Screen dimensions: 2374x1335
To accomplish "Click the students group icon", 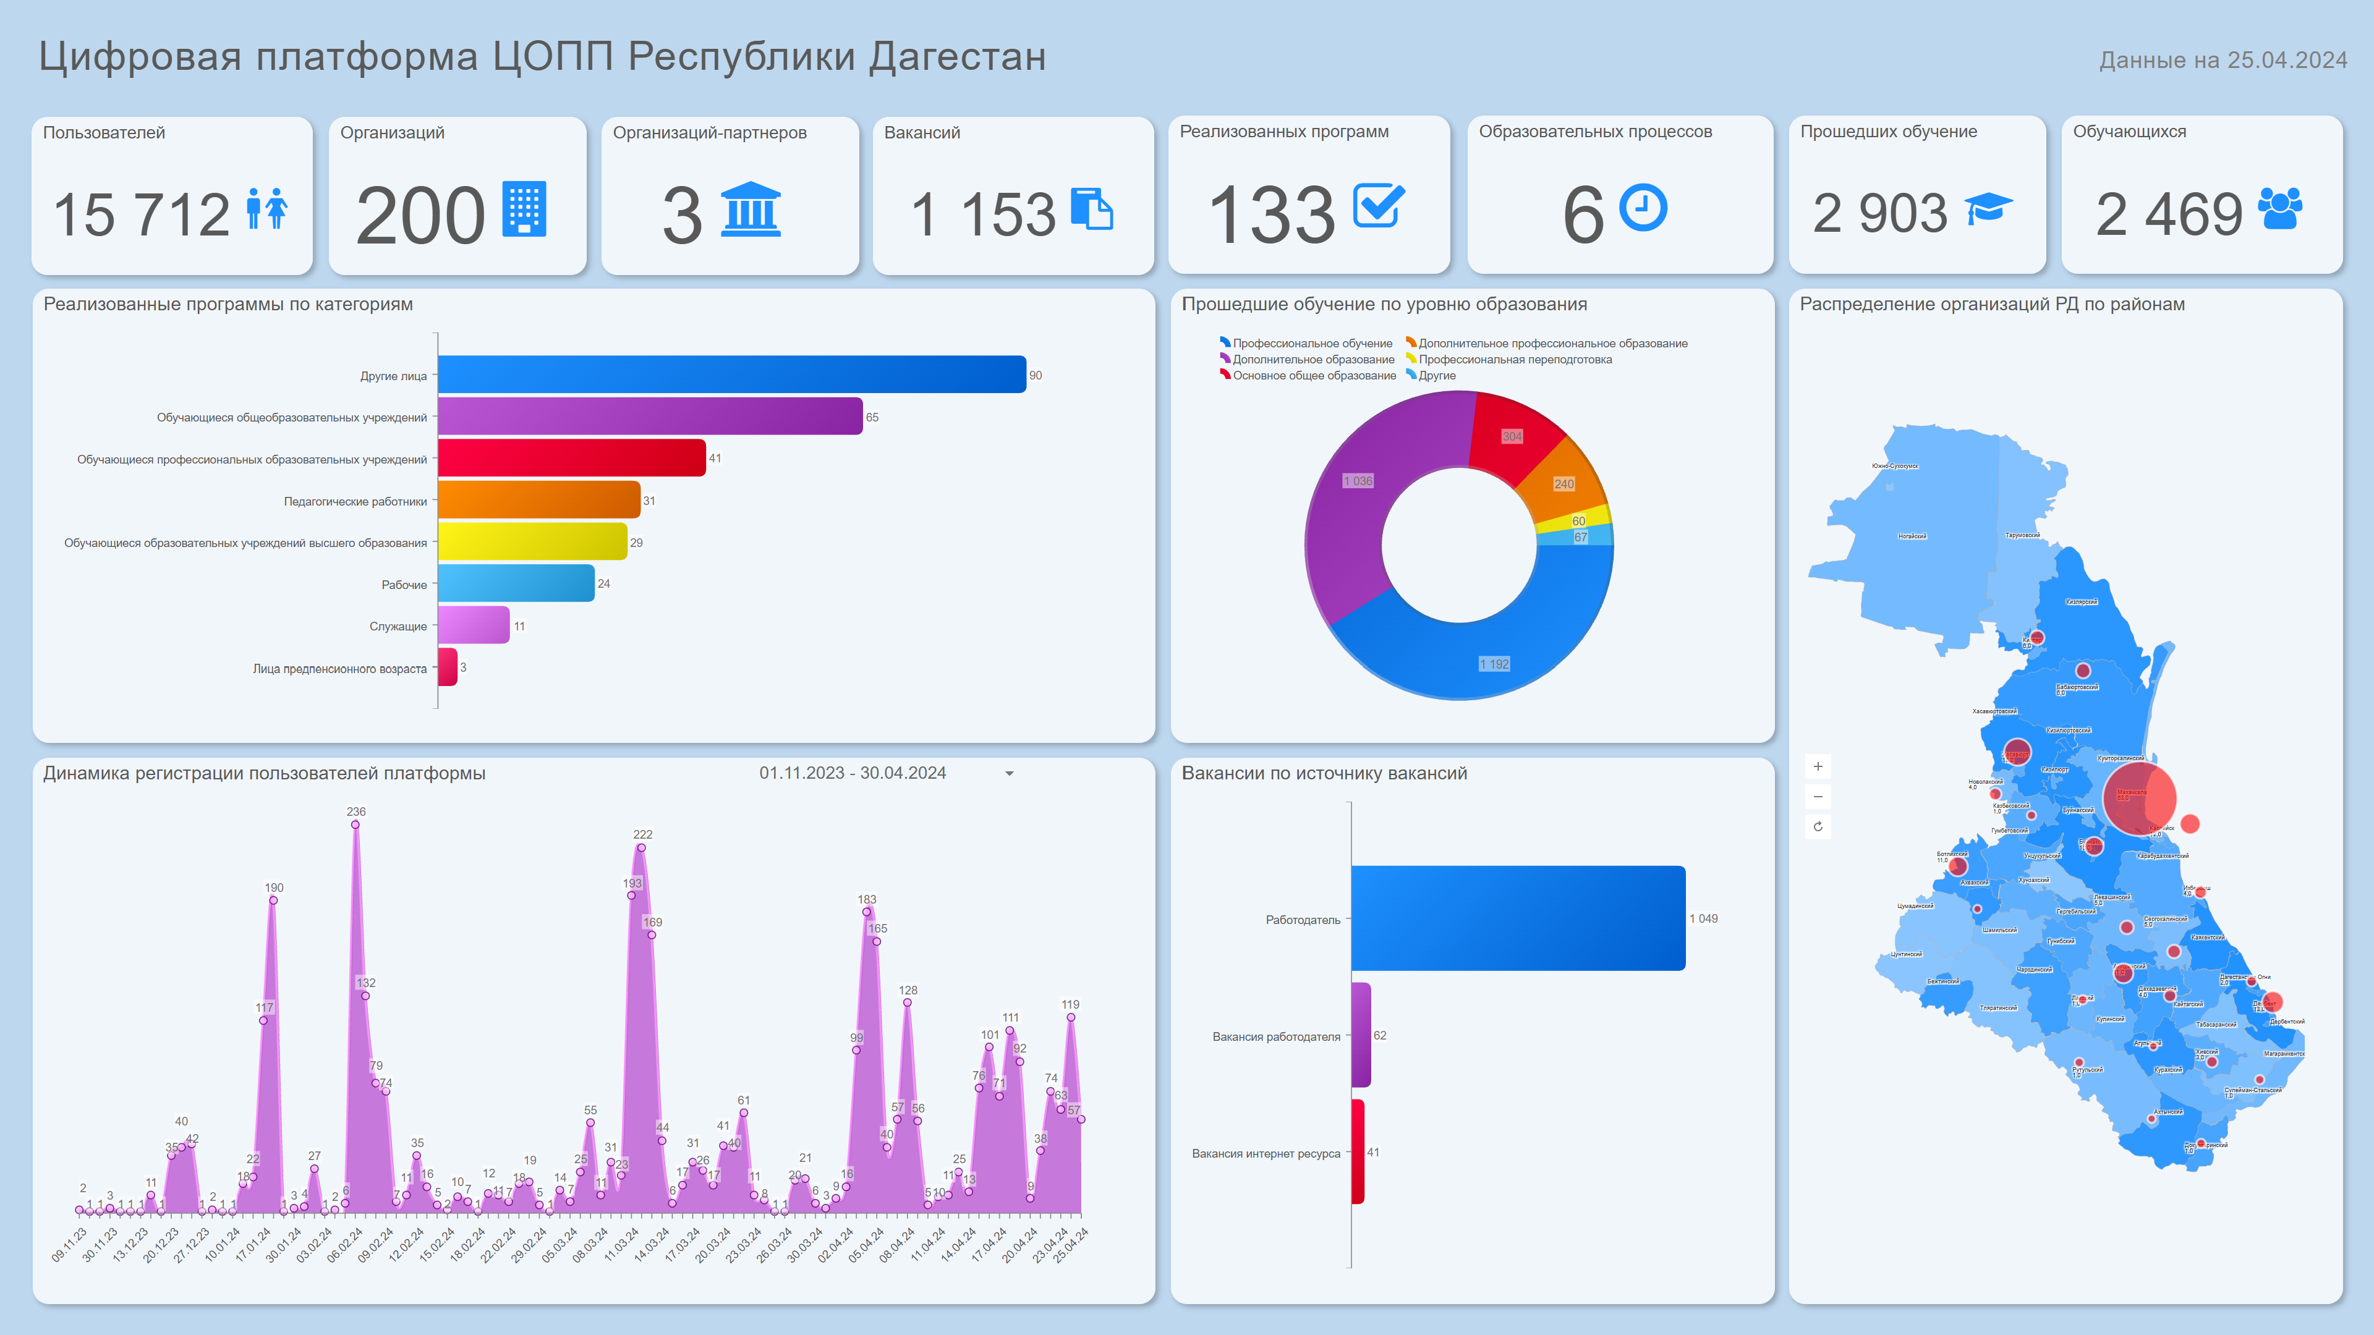I will point(2280,208).
